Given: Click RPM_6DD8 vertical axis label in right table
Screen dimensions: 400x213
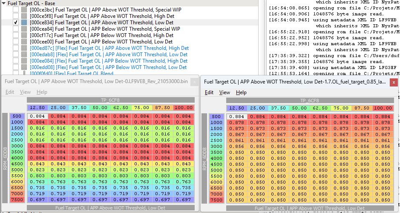Looking at the screenshot, I should coord(204,158).
